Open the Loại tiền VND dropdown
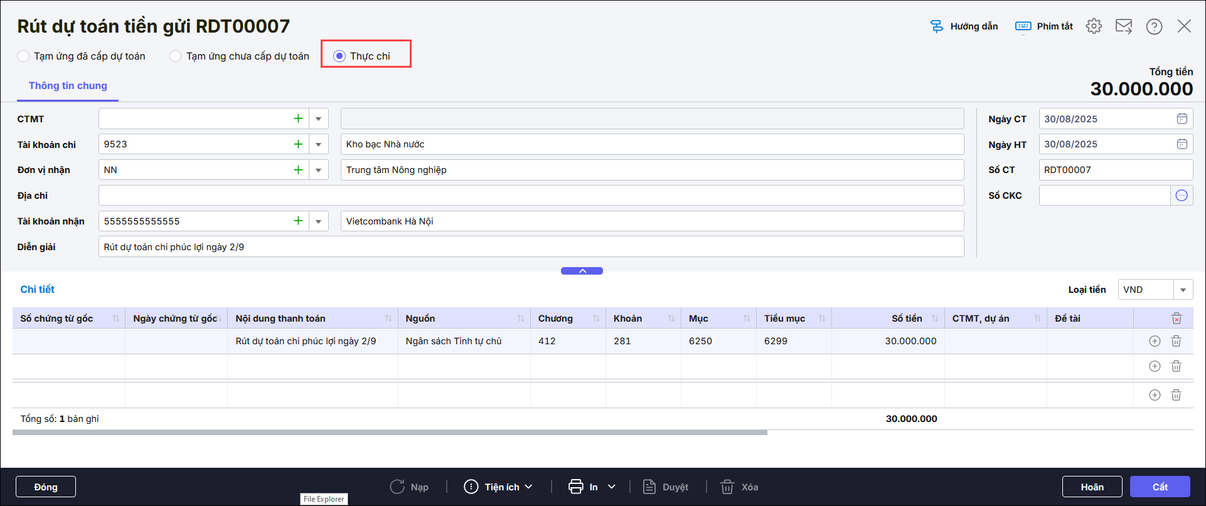 tap(1183, 290)
